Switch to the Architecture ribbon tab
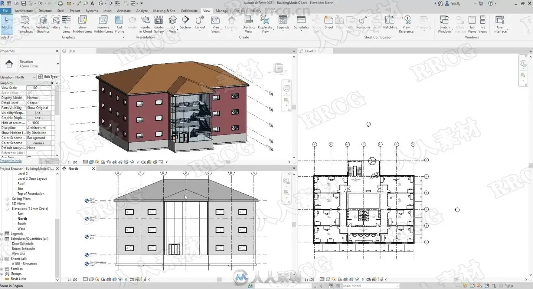 pyautogui.click(x=24, y=11)
